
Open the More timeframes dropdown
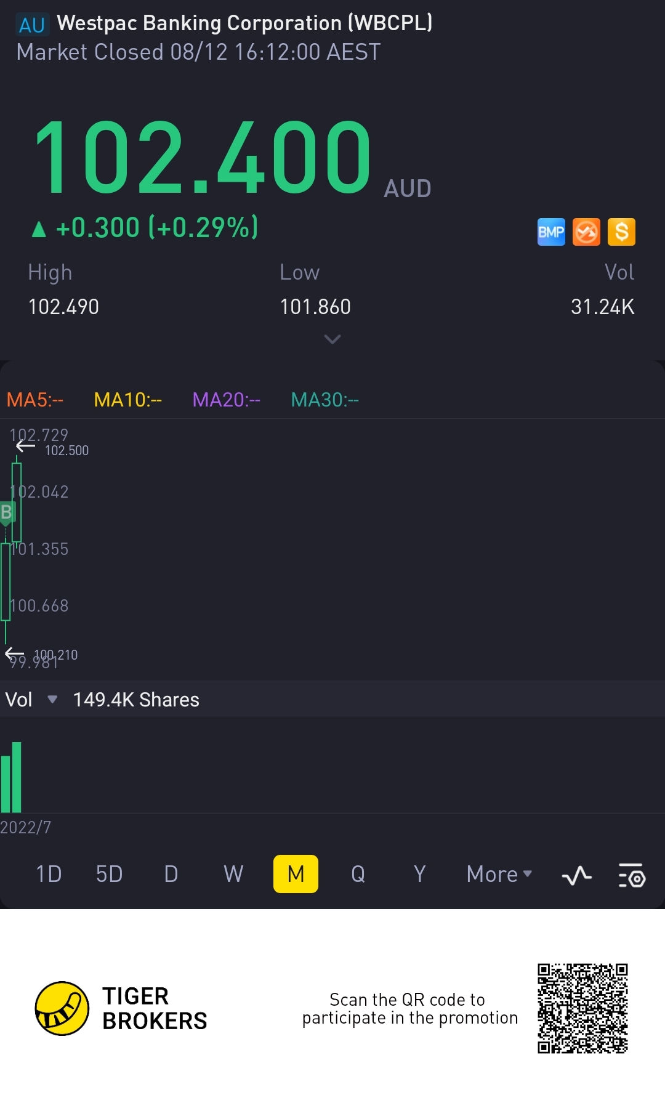point(499,874)
